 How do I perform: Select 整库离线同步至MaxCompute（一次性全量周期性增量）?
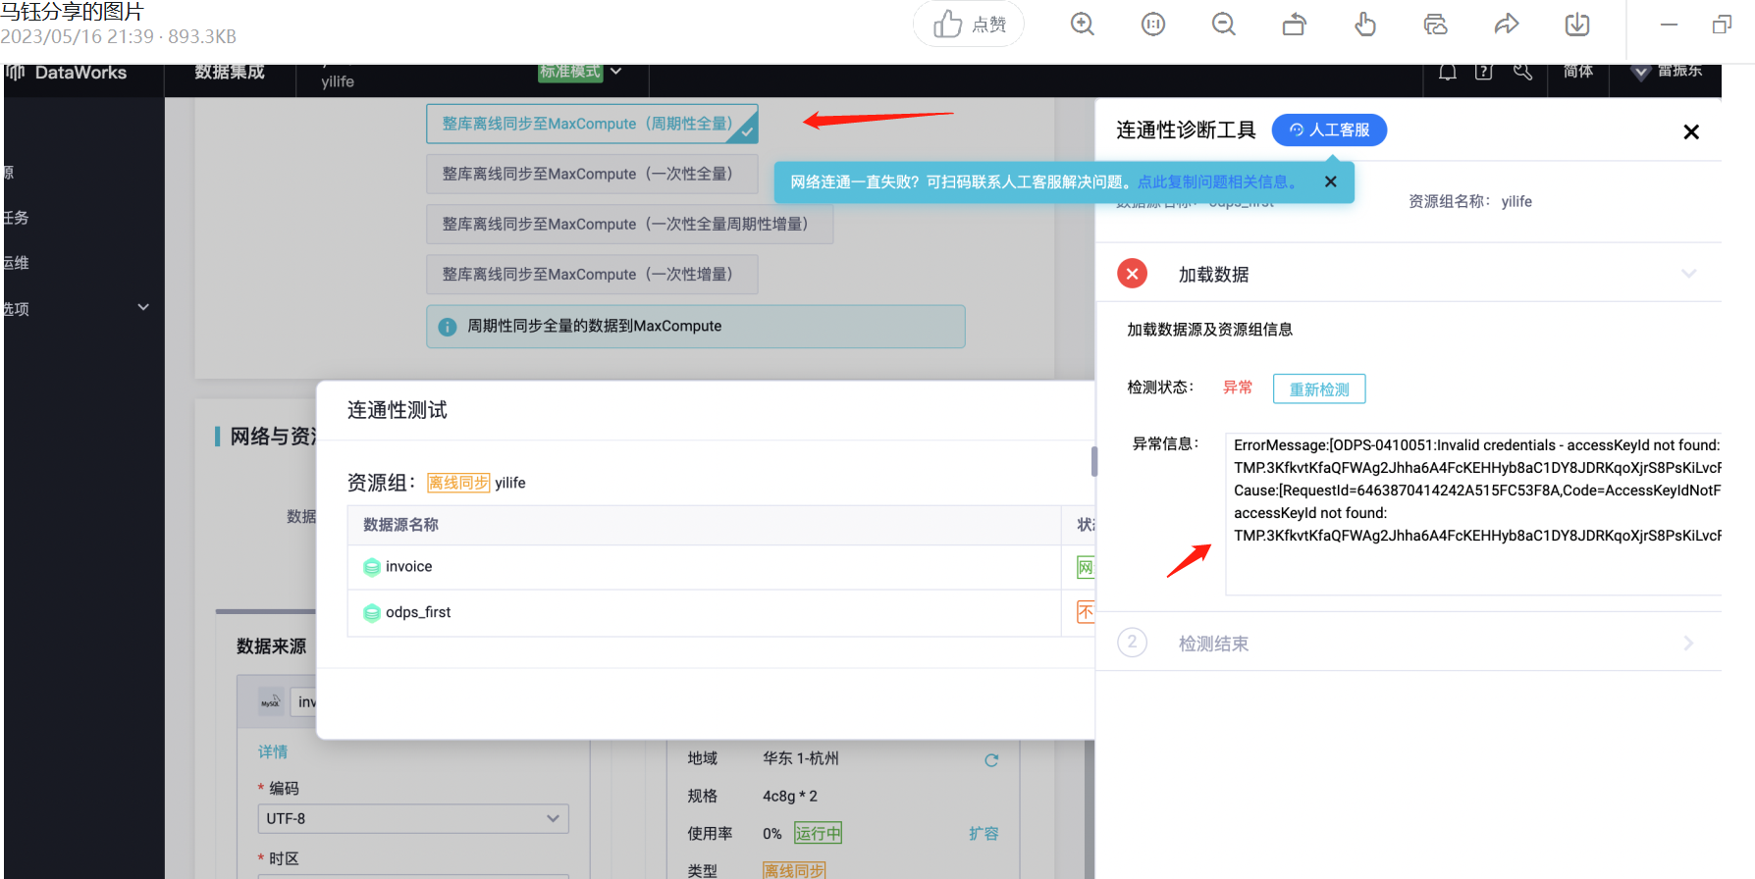pos(629,224)
